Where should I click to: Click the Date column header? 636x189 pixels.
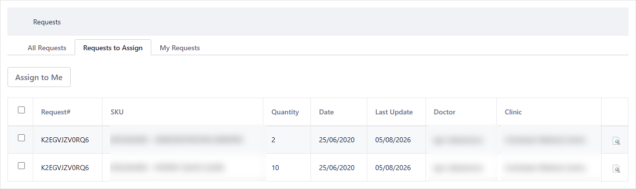pyautogui.click(x=326, y=112)
